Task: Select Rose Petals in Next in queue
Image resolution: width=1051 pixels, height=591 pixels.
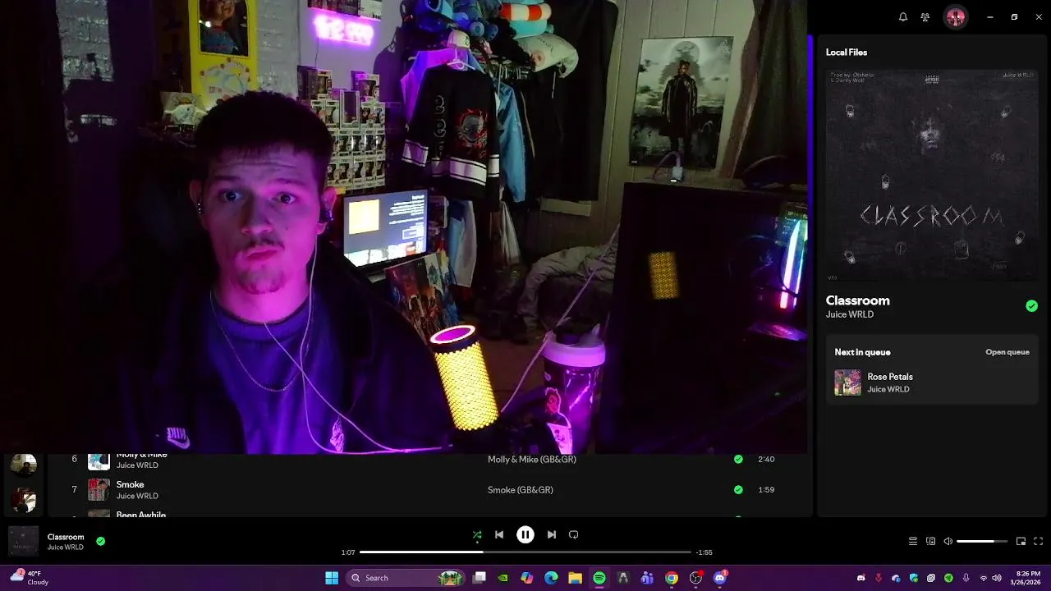Action: pos(932,383)
